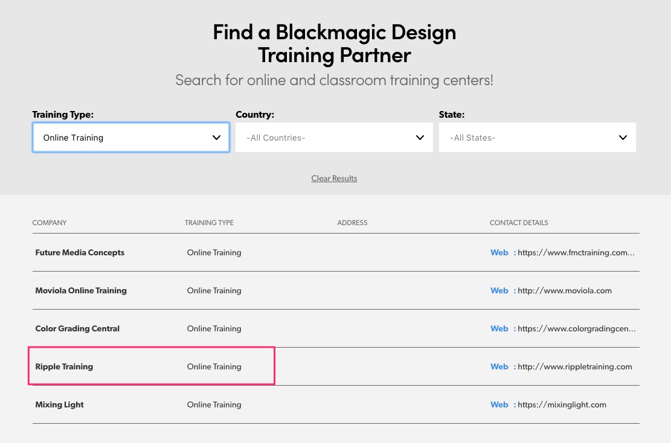Click the "Training Type:" field label
671x443 pixels.
(63, 115)
